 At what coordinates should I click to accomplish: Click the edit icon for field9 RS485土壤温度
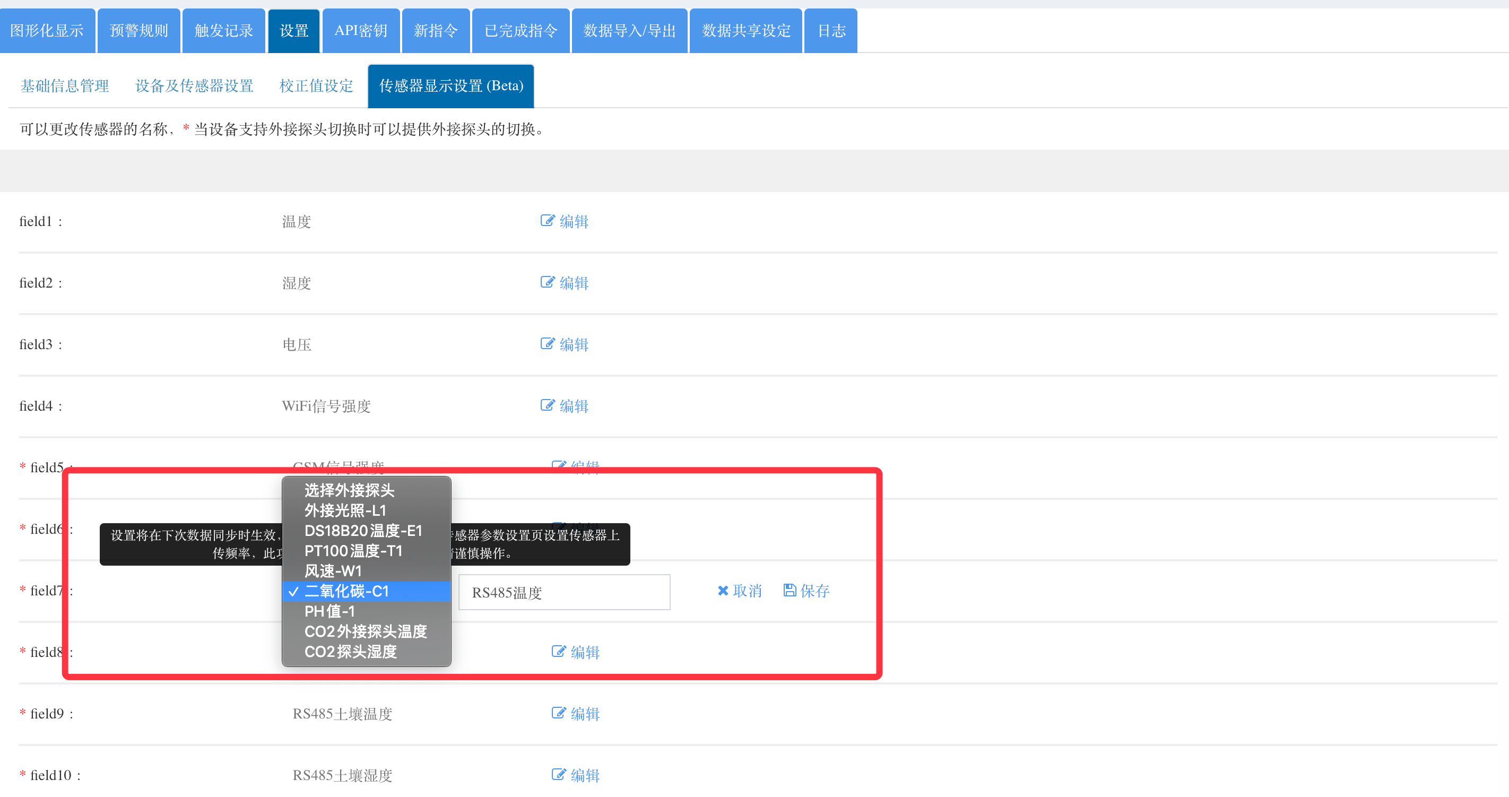[558, 713]
